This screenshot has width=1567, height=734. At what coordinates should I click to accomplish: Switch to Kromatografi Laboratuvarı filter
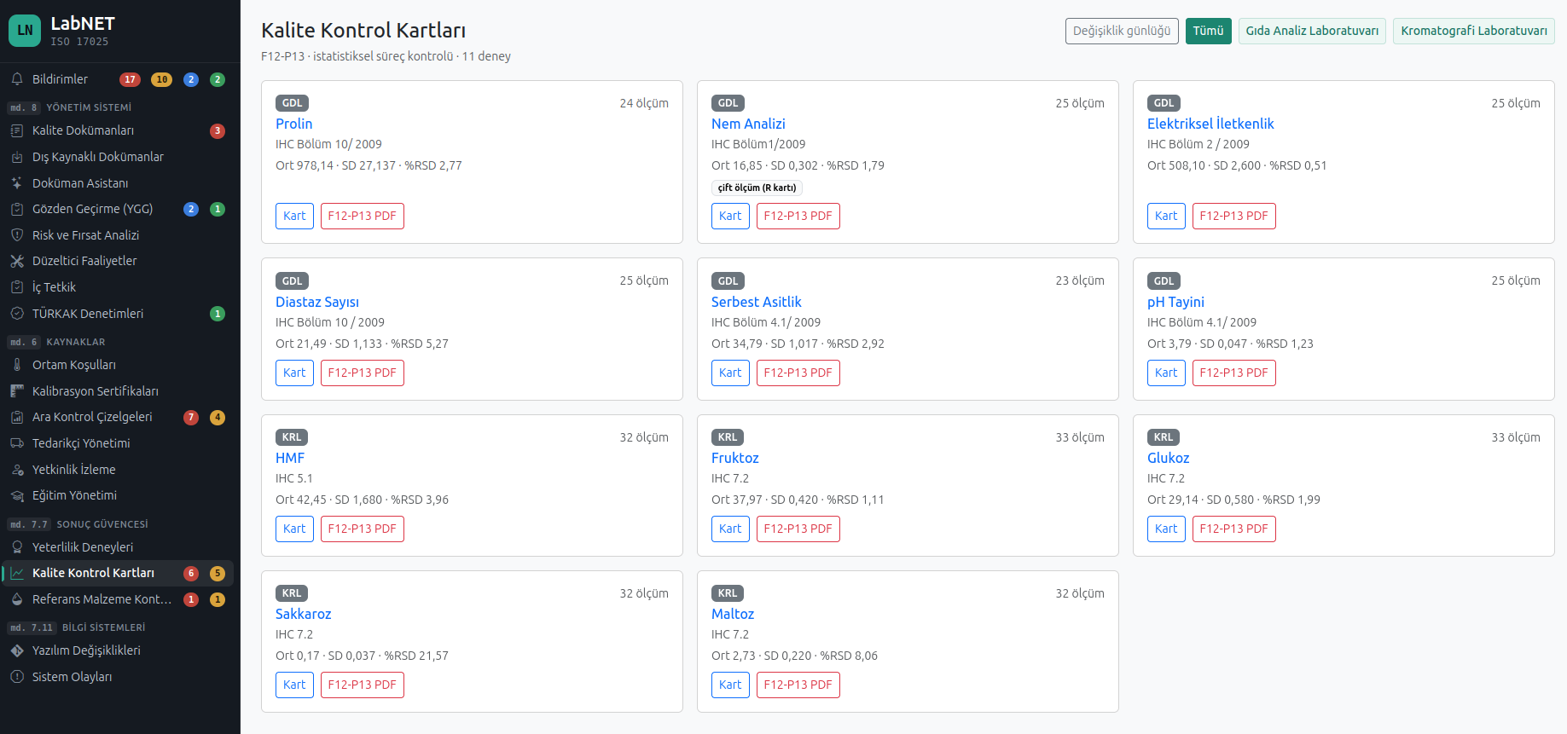pyautogui.click(x=1474, y=31)
